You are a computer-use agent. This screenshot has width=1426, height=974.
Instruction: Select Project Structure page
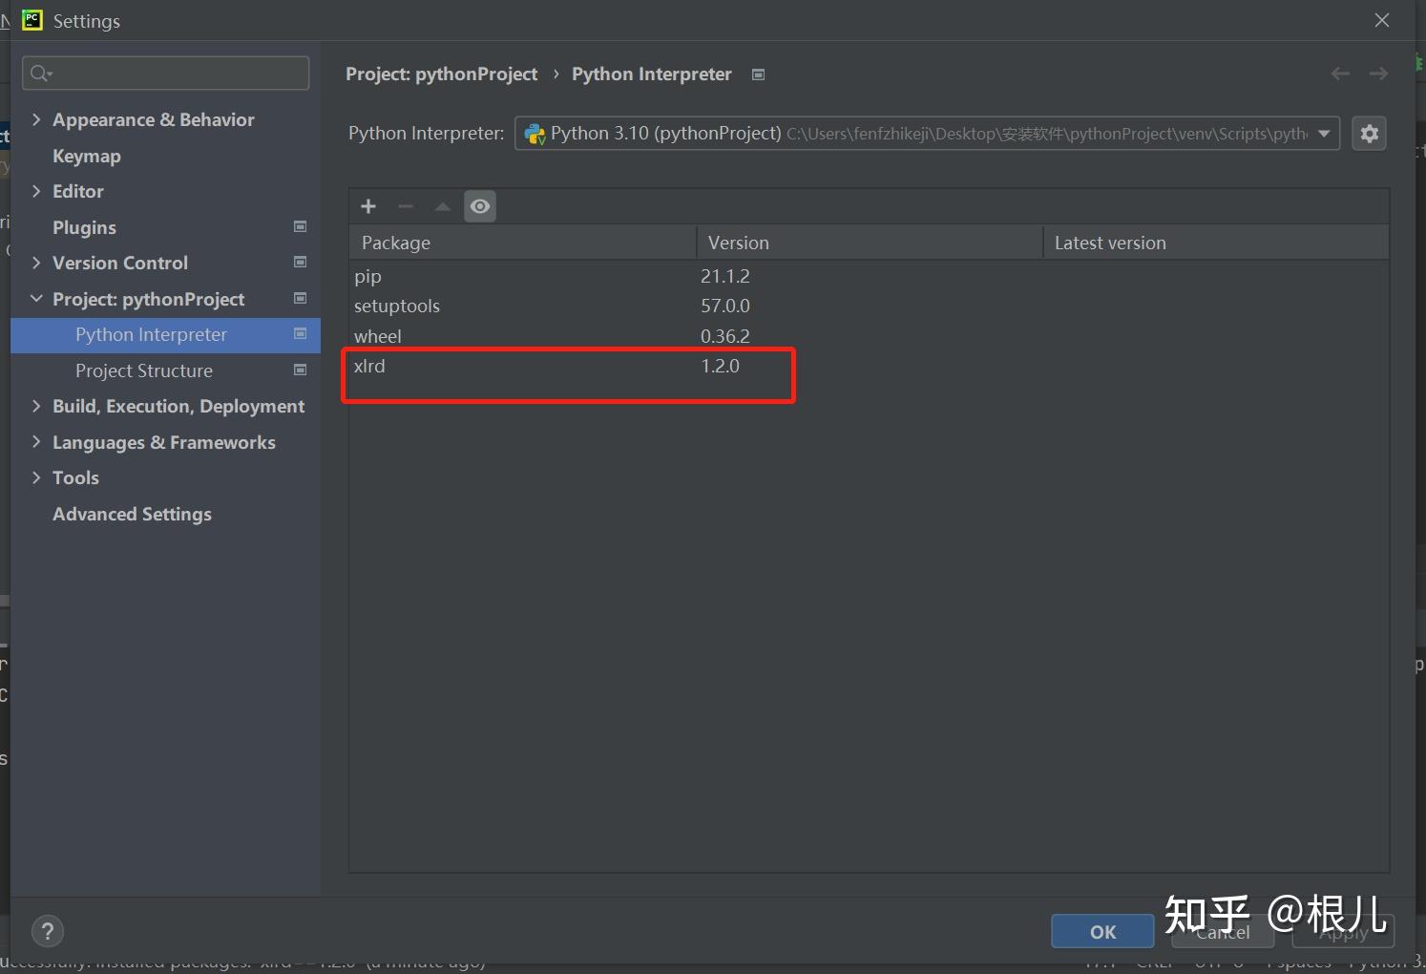point(144,371)
